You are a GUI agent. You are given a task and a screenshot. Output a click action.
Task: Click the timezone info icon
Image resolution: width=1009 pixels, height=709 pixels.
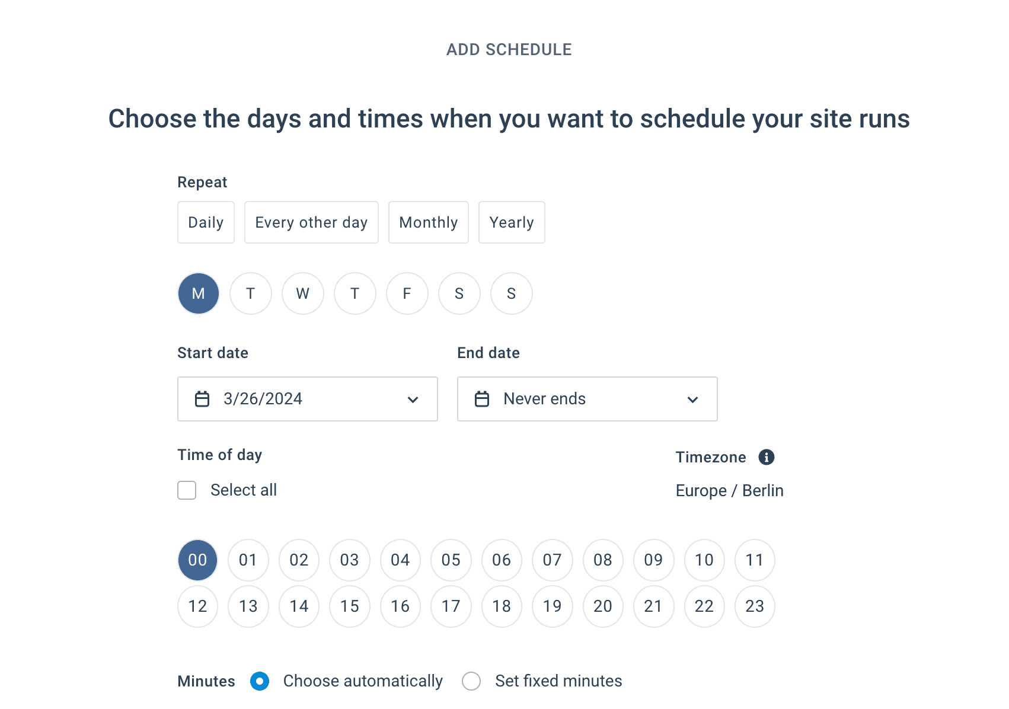click(766, 457)
